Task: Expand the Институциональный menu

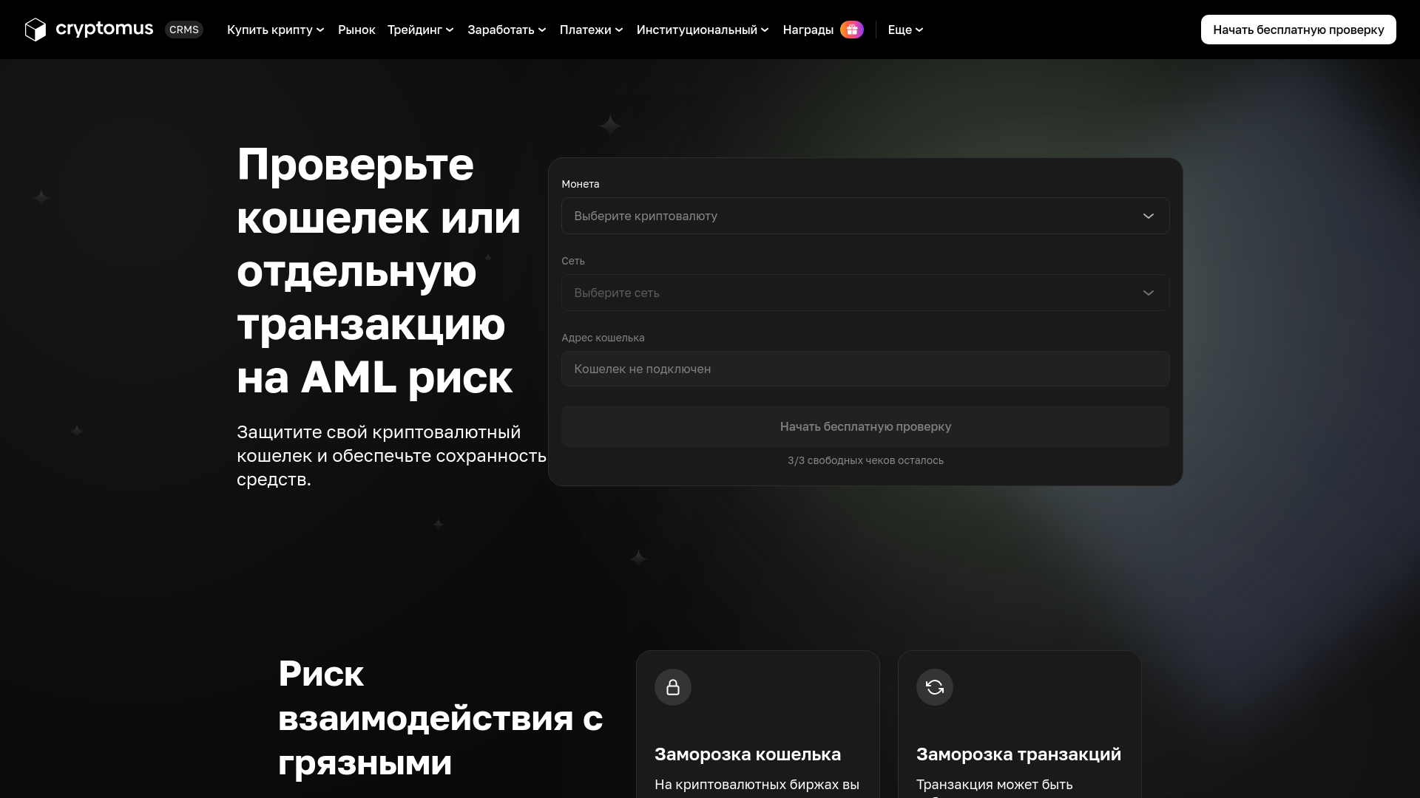Action: 703,30
